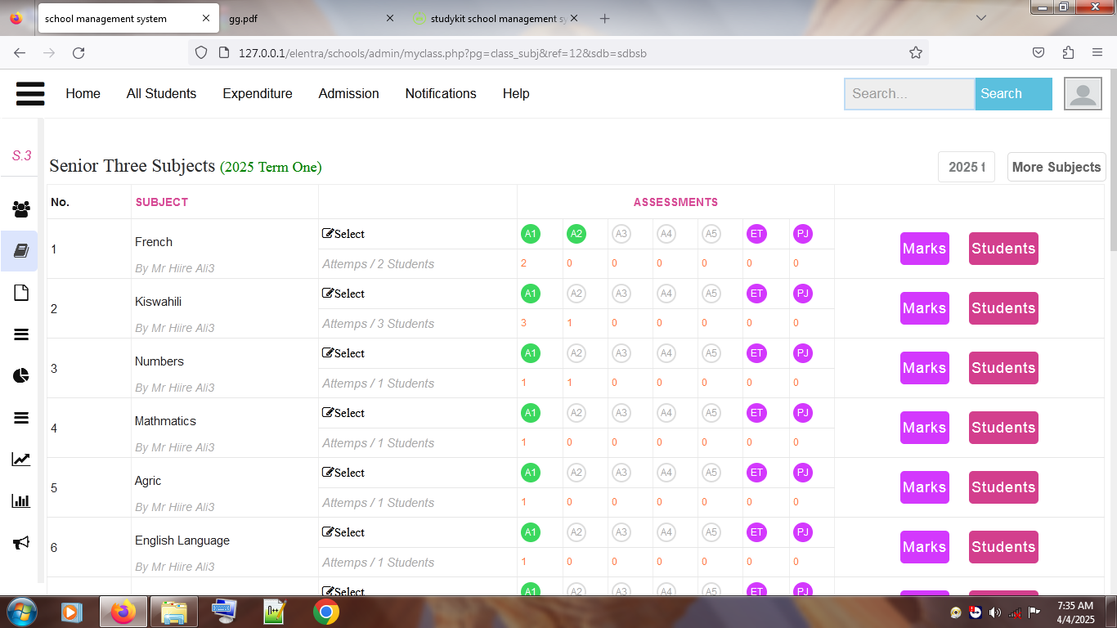1117x628 pixels.
Task: Open the pie chart icon in sidebar
Action: point(21,375)
